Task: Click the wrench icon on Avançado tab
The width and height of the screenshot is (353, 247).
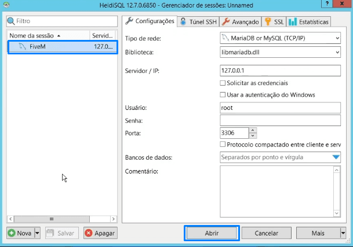Action: point(225,21)
